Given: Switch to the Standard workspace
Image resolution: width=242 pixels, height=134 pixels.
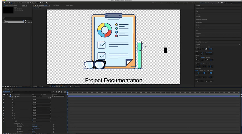Looking at the screenshot, I should coord(186,3).
